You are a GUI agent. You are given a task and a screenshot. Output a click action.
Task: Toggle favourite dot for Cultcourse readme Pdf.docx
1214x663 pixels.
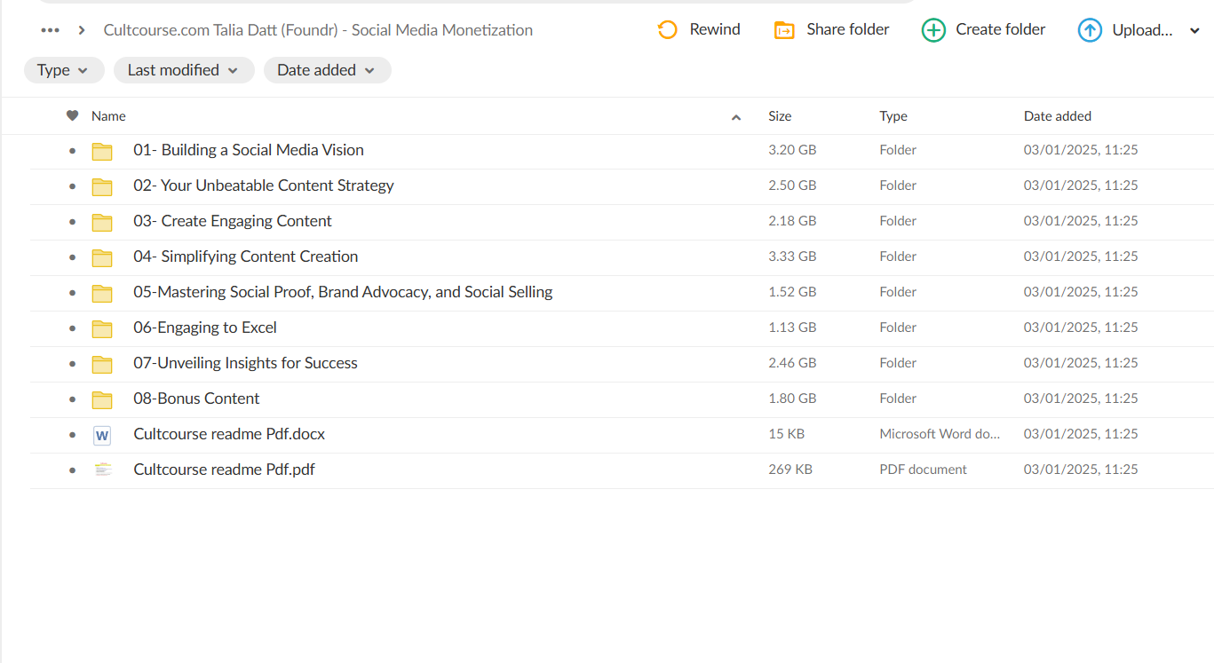click(73, 435)
